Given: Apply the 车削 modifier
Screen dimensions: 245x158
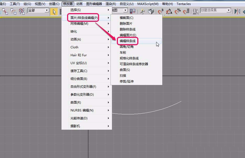Looking at the screenshot, I should point(137,52).
